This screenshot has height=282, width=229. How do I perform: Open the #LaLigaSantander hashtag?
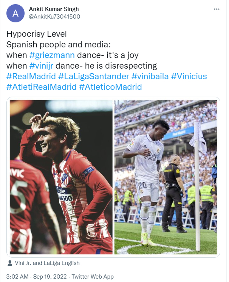(94, 76)
